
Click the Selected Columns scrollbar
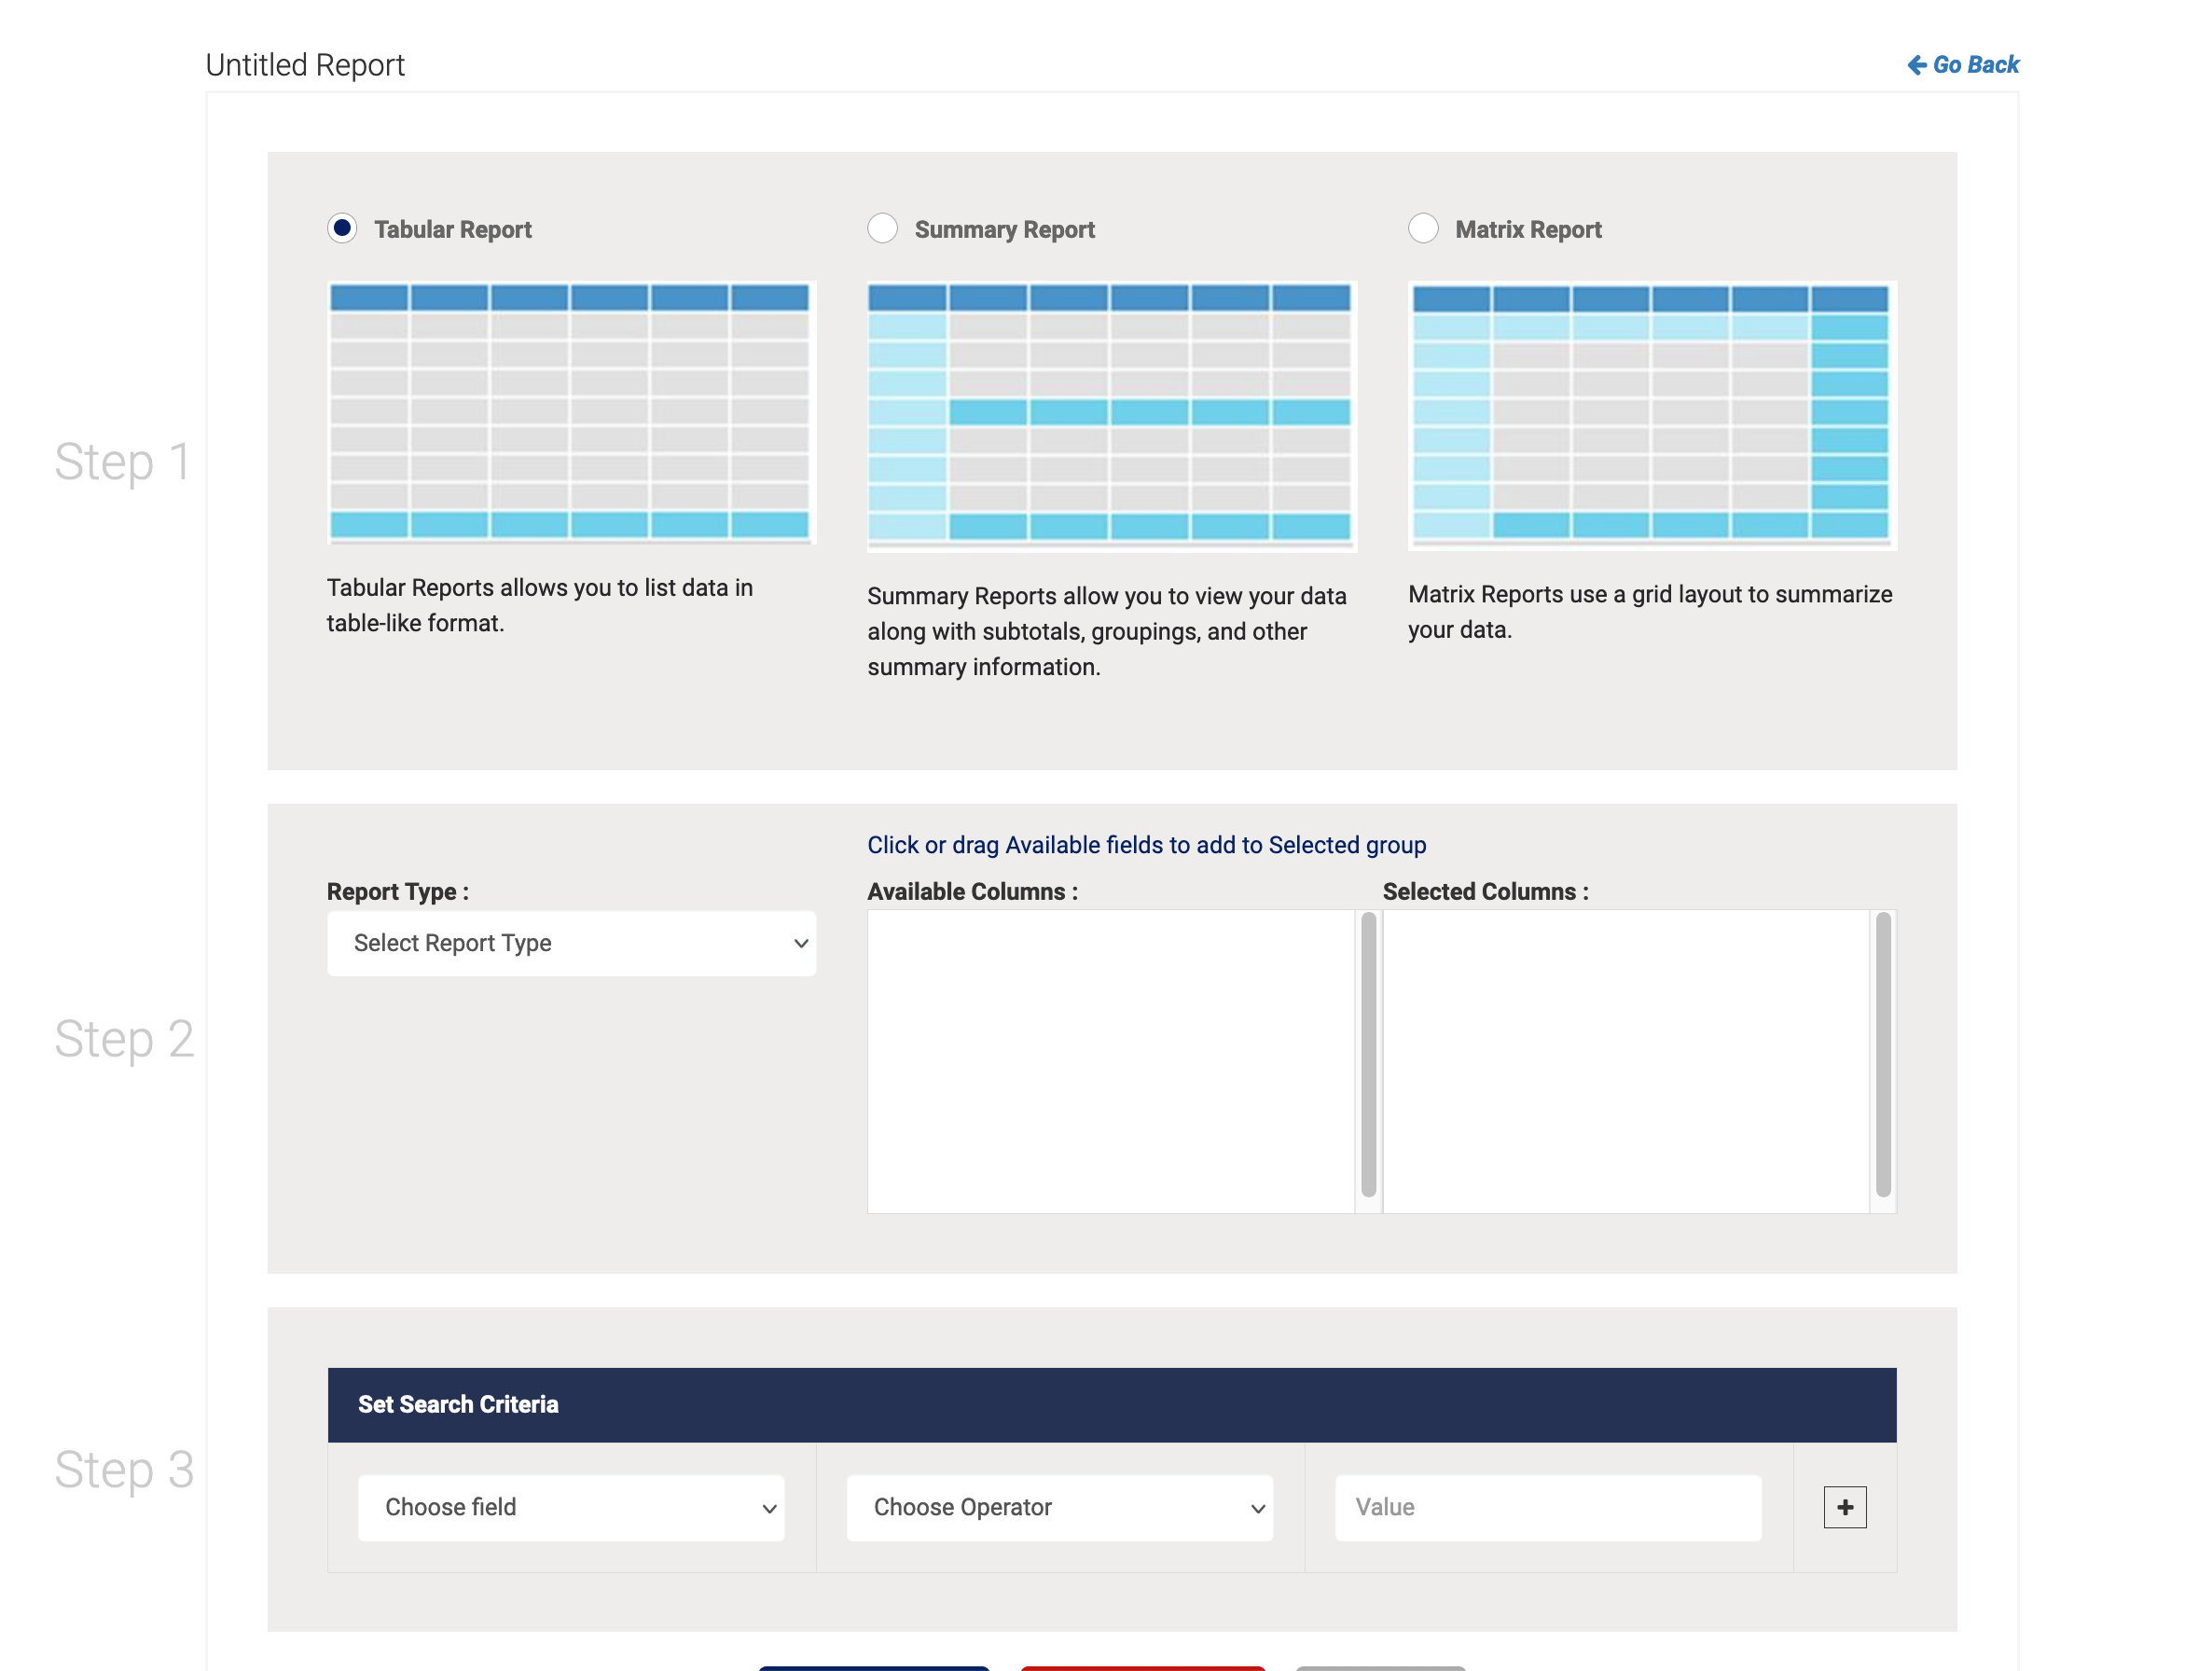(1883, 1055)
